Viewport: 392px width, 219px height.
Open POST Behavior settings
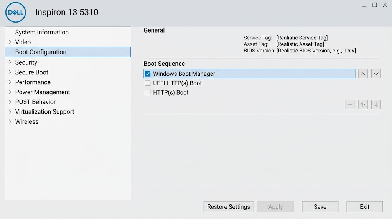36,102
